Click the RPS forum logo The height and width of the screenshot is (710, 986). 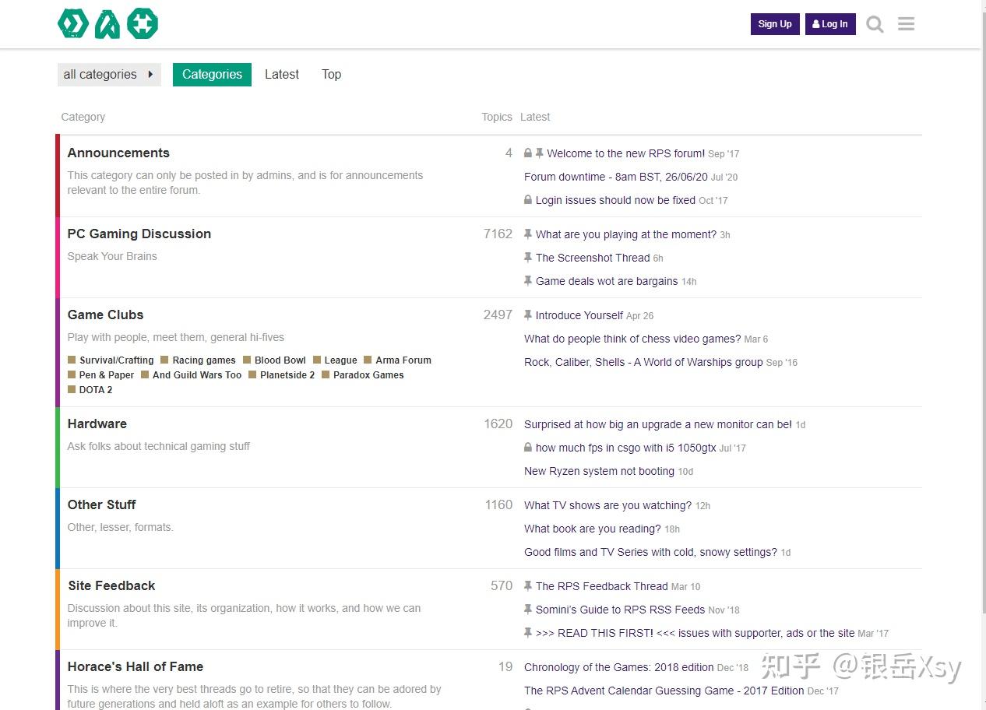pos(108,24)
